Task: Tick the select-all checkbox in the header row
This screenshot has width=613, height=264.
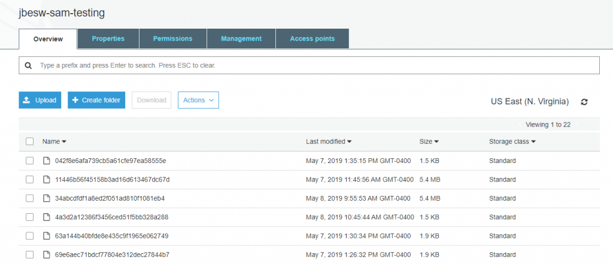Action: [30, 142]
